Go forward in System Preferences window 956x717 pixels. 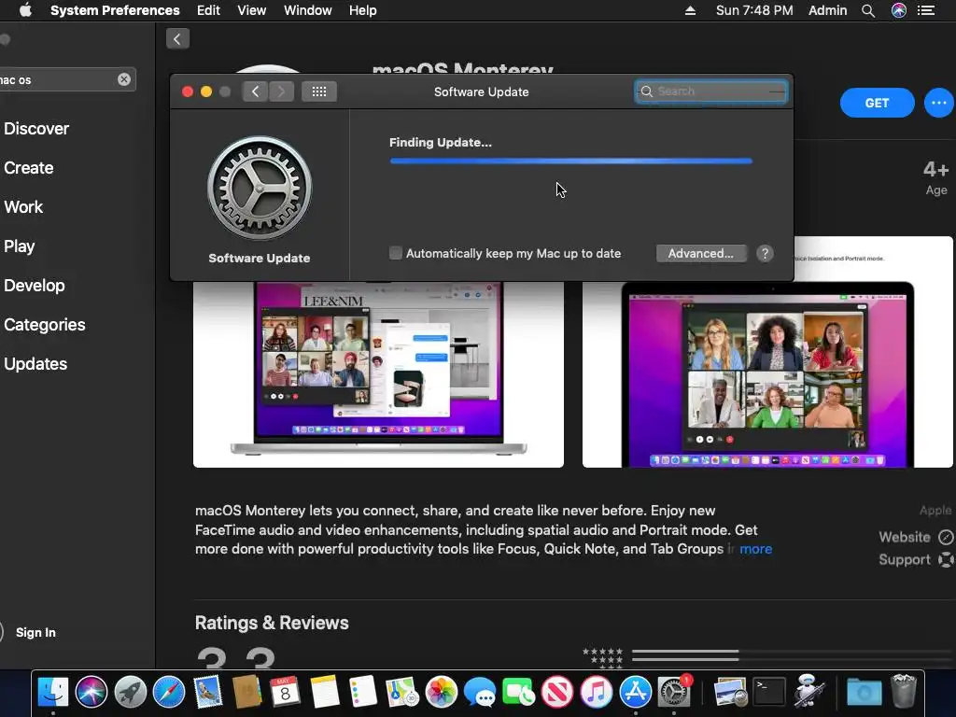(x=281, y=91)
